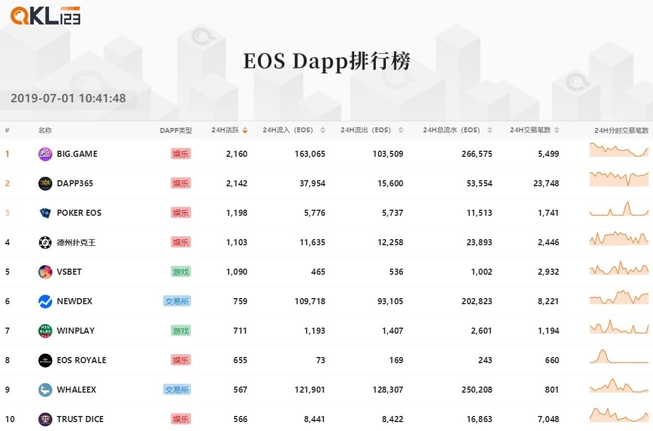View WINPLAY hourly transactions sparkline
This screenshot has width=653, height=431.
coord(619,327)
